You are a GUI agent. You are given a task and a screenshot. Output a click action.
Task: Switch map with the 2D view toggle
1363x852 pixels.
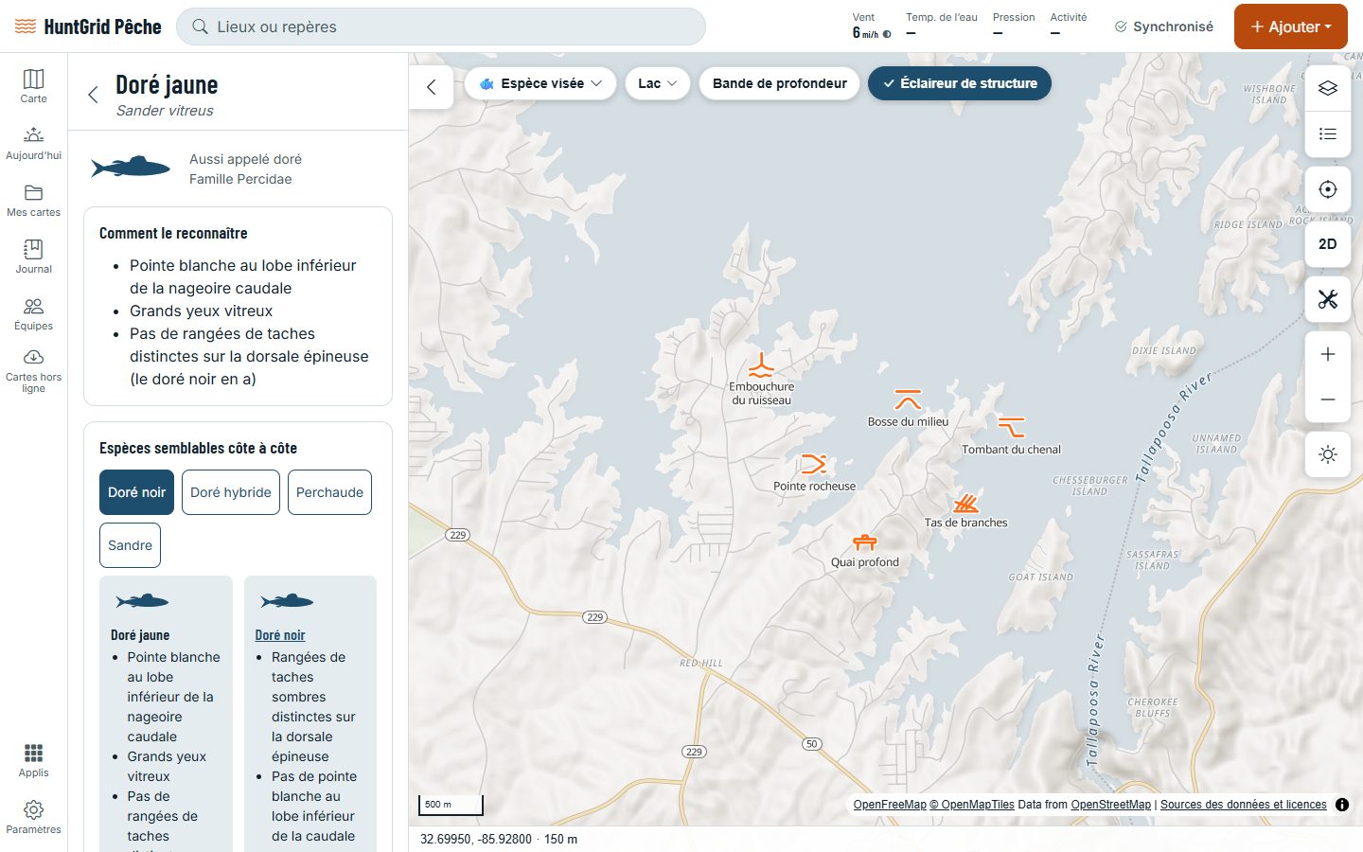point(1328,244)
